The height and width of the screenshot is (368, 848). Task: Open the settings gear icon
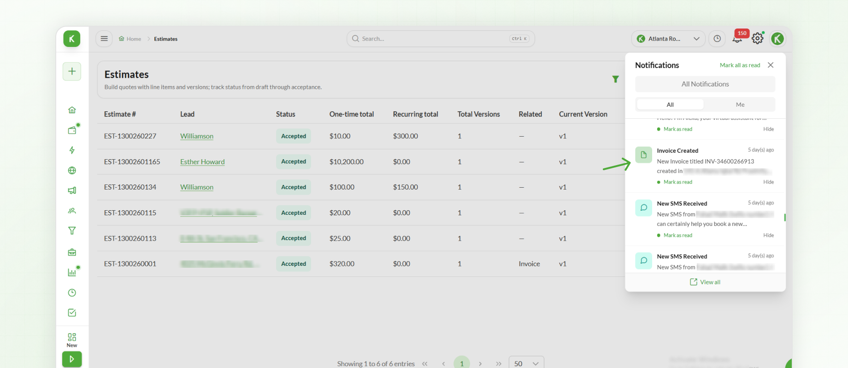pos(758,39)
